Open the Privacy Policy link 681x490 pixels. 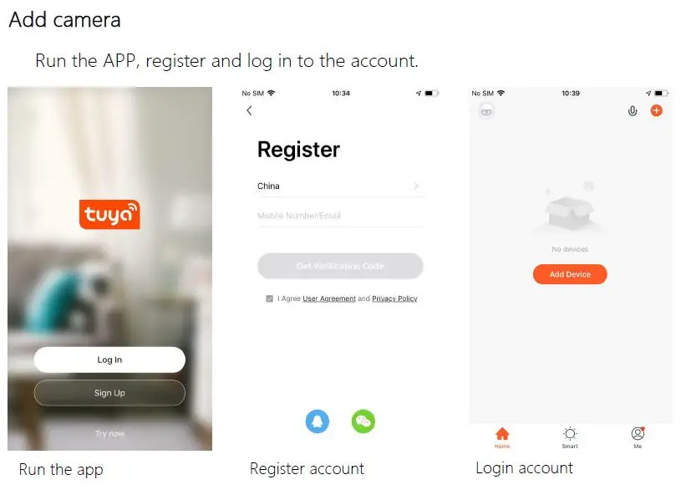point(394,299)
